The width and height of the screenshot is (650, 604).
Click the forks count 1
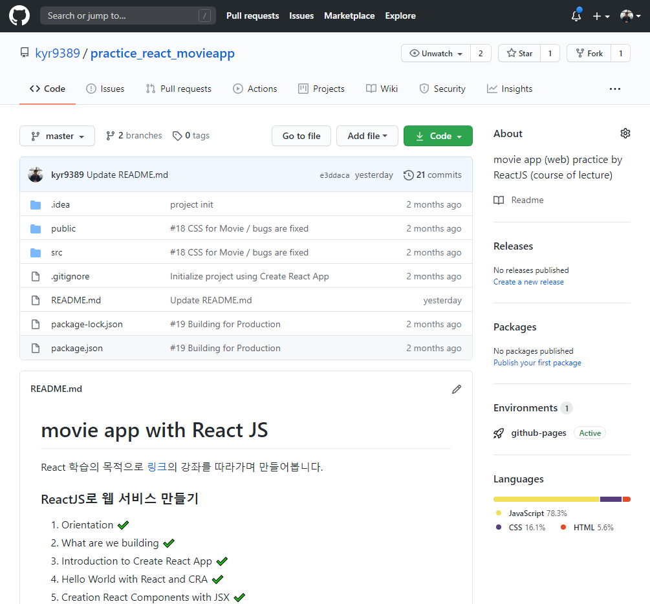pos(620,53)
